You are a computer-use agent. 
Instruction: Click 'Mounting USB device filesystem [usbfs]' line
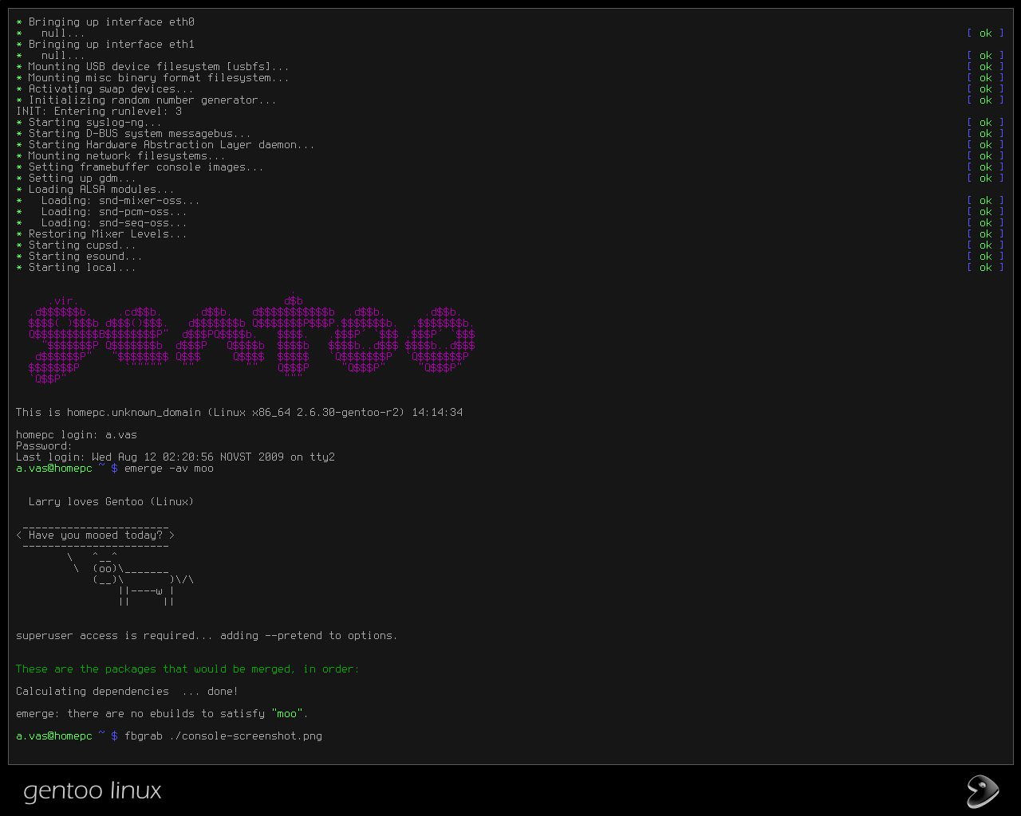tap(153, 67)
